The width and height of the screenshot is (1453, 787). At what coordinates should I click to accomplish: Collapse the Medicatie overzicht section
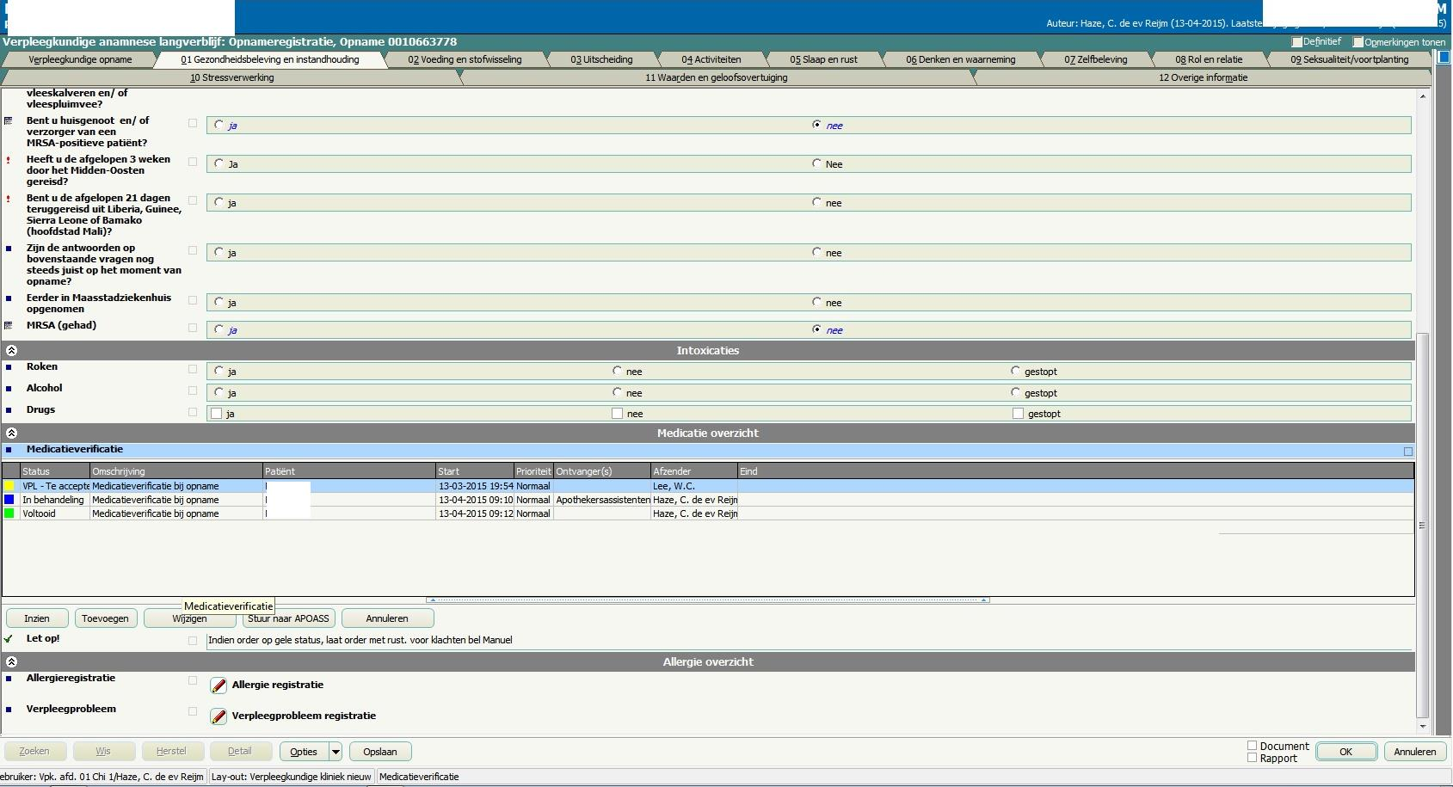(x=11, y=433)
